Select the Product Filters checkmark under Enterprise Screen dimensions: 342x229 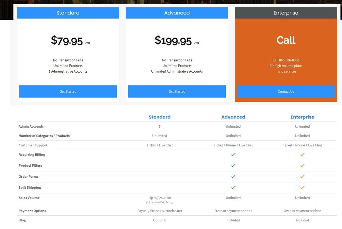tap(302, 165)
